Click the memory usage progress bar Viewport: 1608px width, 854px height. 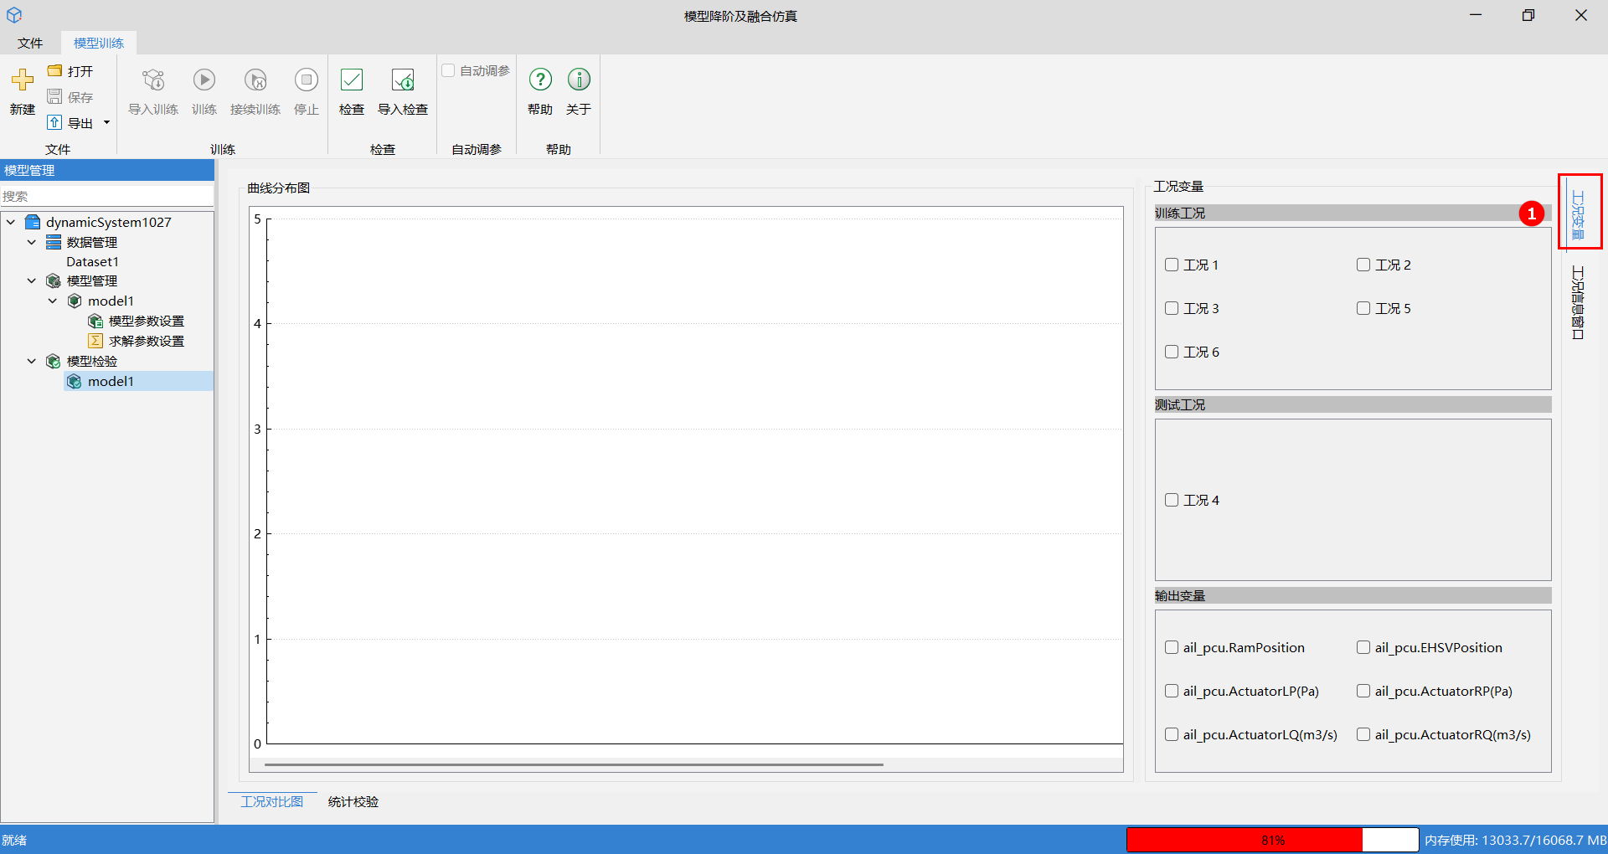[1272, 840]
